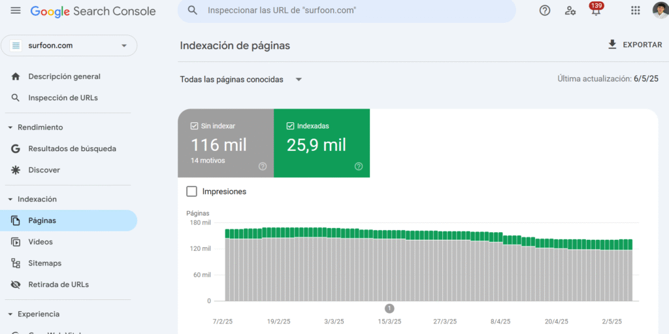The height and width of the screenshot is (334, 669).
Task: Click the URL inspection search field
Action: pos(346,11)
